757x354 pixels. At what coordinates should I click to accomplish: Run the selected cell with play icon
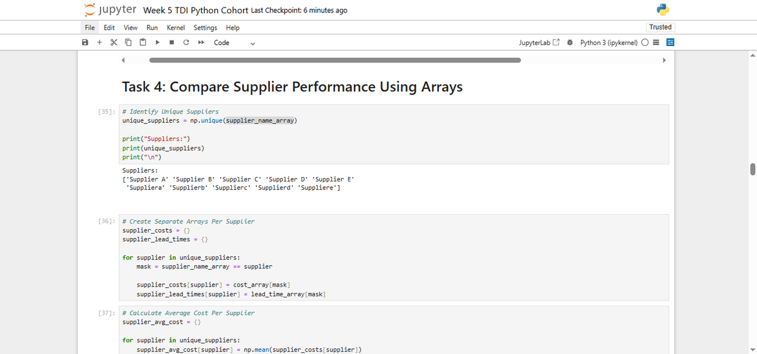click(x=157, y=43)
